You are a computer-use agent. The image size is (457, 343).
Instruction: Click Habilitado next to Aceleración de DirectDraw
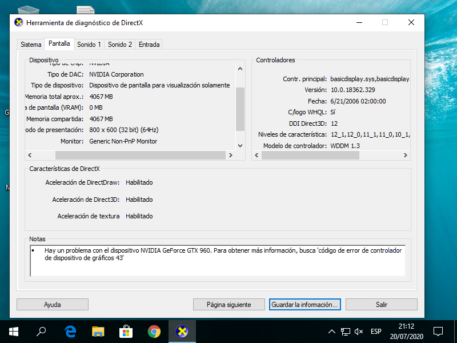point(139,182)
